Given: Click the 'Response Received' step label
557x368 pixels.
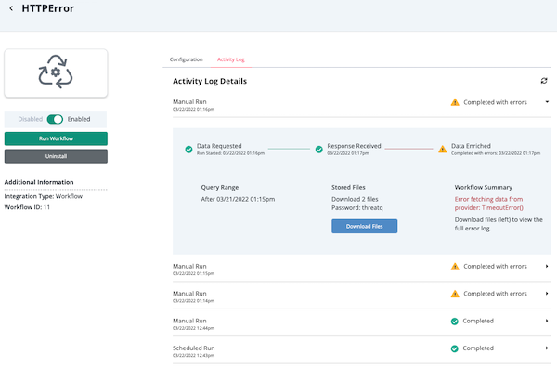Looking at the screenshot, I should point(354,146).
